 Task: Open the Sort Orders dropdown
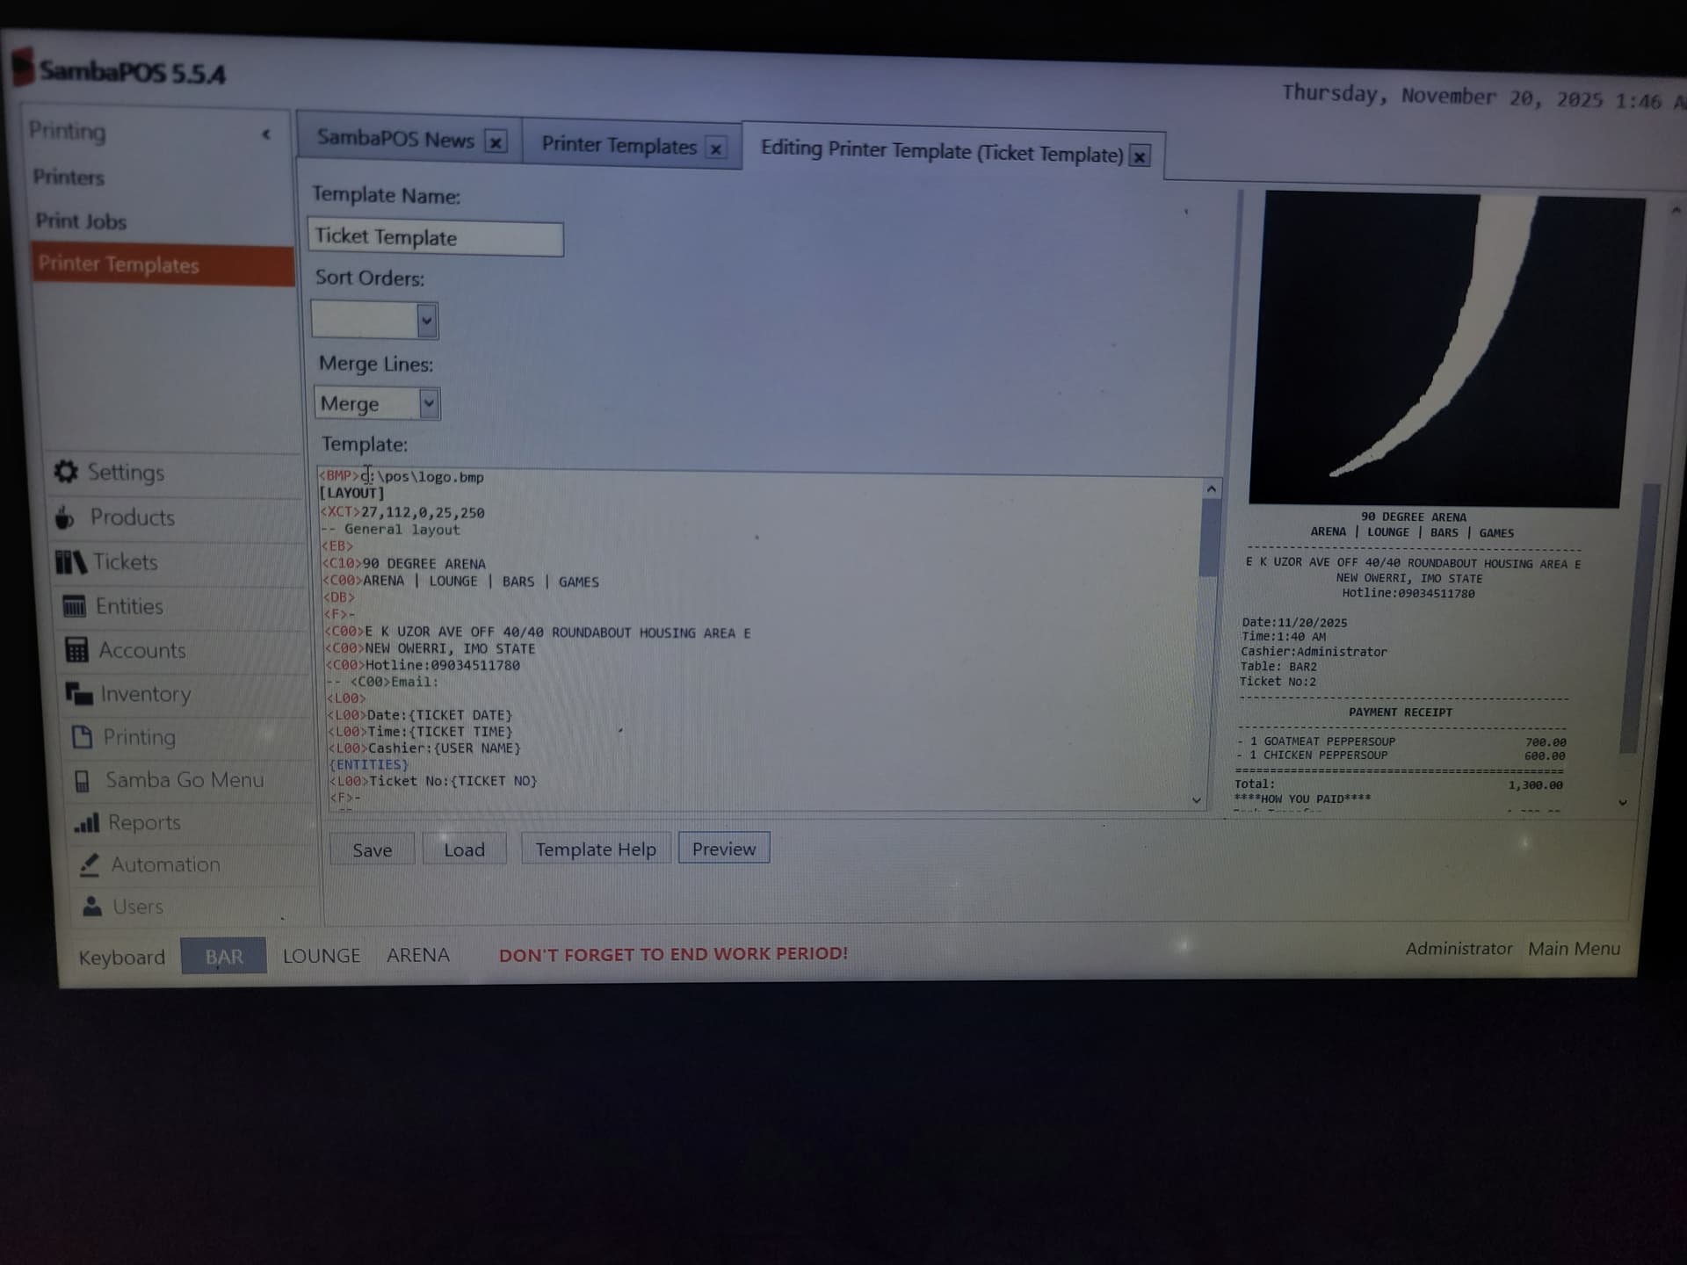click(x=426, y=321)
